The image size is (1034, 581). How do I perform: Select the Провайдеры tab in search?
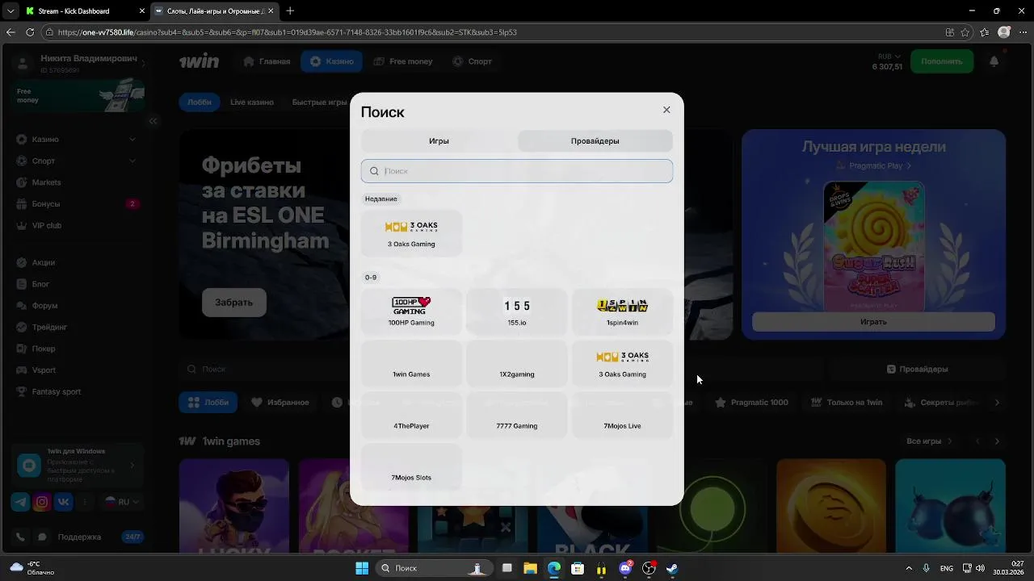coord(595,140)
